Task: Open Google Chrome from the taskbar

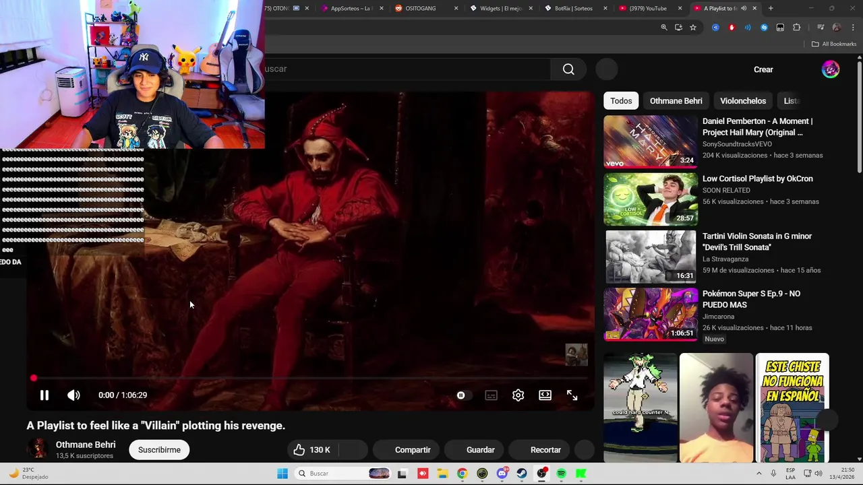Action: point(462,474)
